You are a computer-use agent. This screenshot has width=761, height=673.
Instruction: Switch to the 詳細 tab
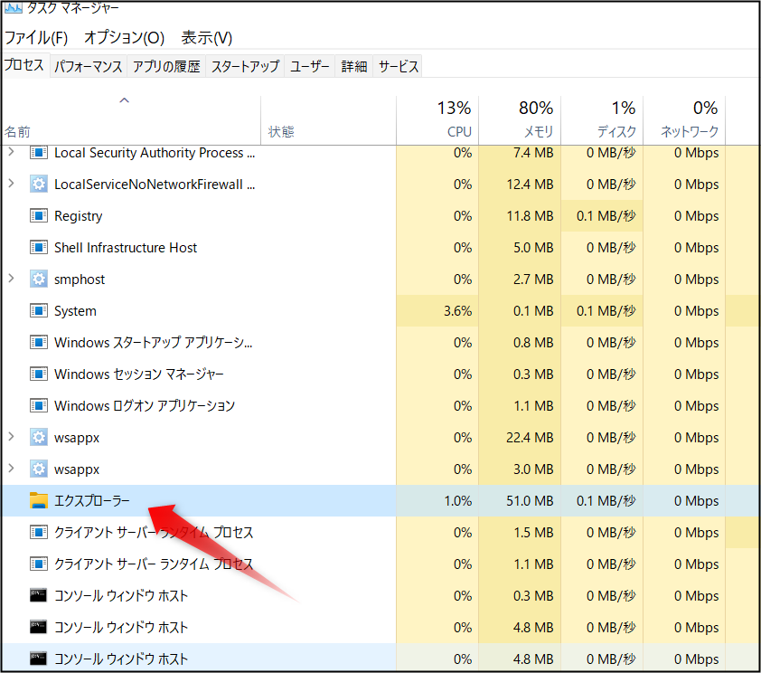353,66
